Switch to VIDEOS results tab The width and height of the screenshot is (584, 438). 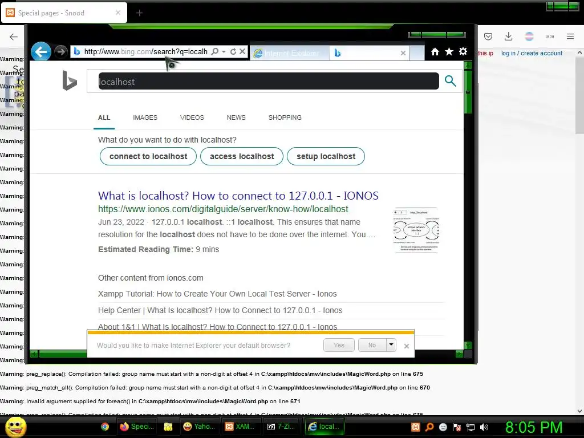(x=192, y=117)
